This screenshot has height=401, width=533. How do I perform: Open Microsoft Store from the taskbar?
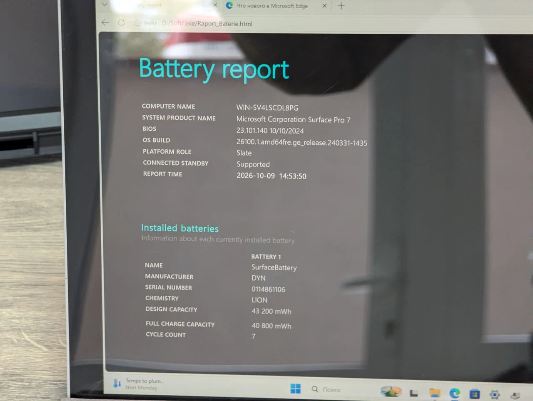point(475,394)
